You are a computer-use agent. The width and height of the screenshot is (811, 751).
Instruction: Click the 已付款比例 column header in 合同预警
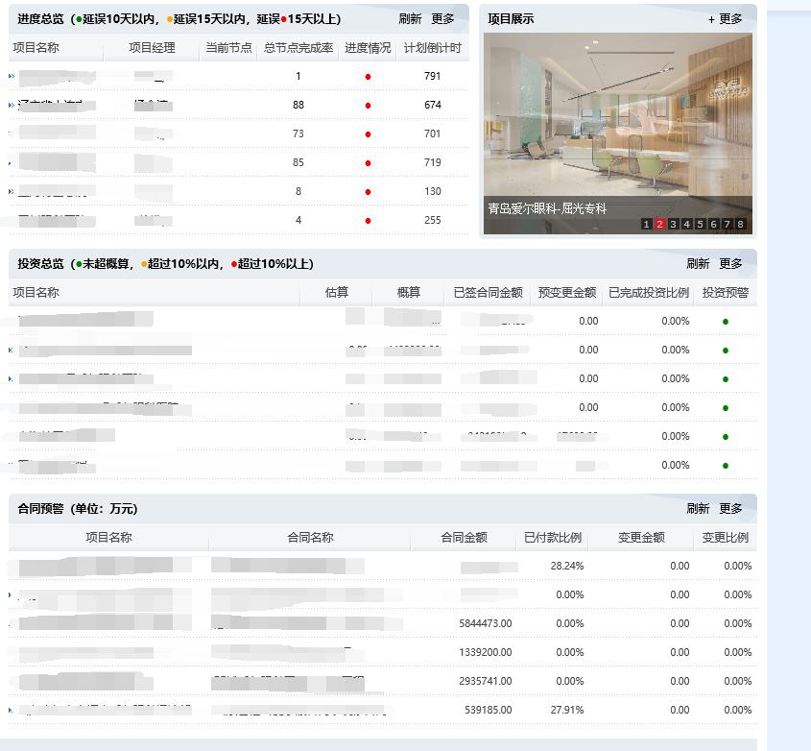[x=553, y=538]
